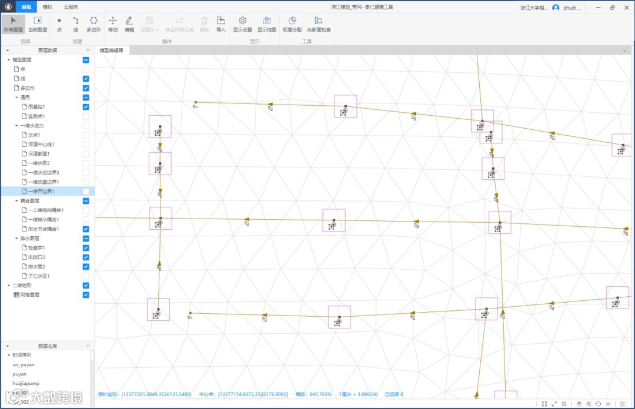
Task: Switch to the 模拟 ribbon tab
Action: [48, 7]
